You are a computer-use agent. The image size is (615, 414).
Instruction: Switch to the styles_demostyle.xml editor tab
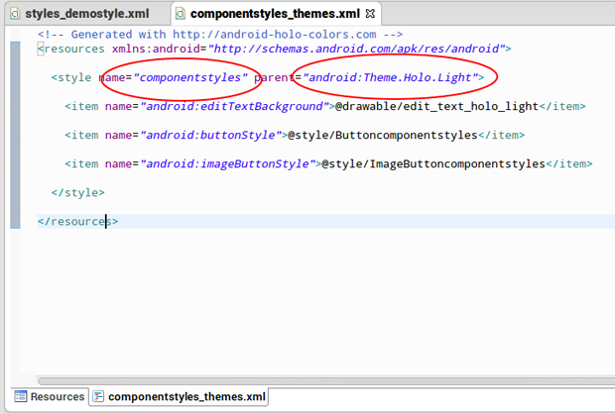pyautogui.click(x=86, y=14)
